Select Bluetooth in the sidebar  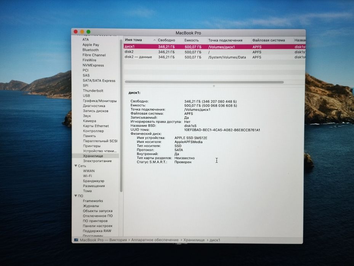click(x=90, y=50)
